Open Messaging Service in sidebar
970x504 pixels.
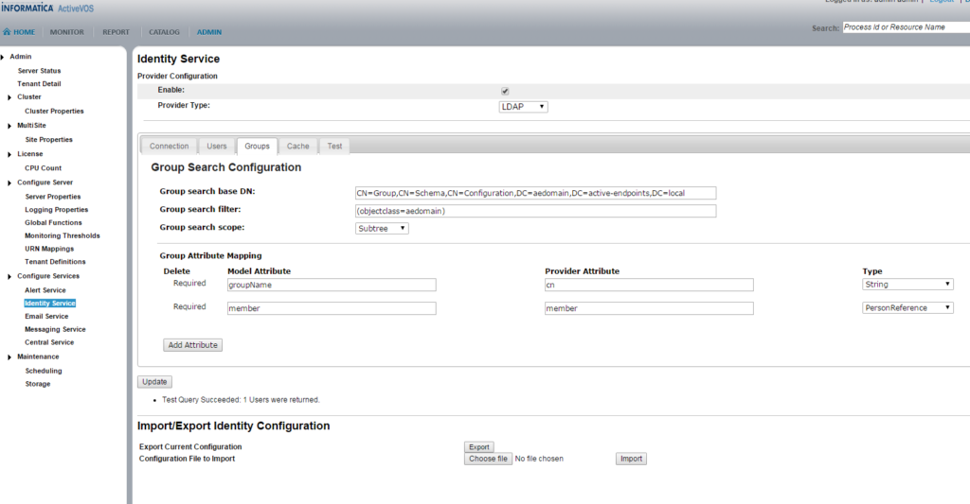pyautogui.click(x=55, y=330)
